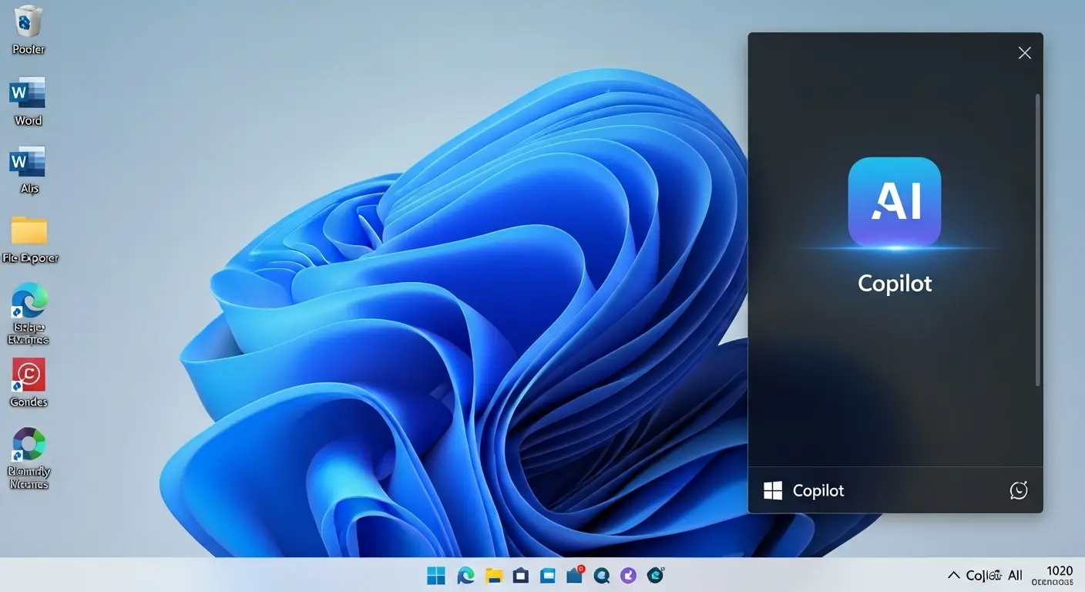
Task: Expand the hidden tray icons chevron
Action: tap(954, 575)
